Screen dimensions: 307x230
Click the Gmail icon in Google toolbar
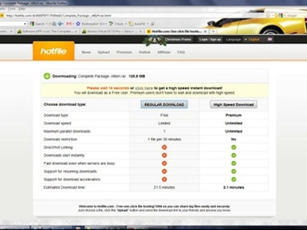tap(68, 24)
